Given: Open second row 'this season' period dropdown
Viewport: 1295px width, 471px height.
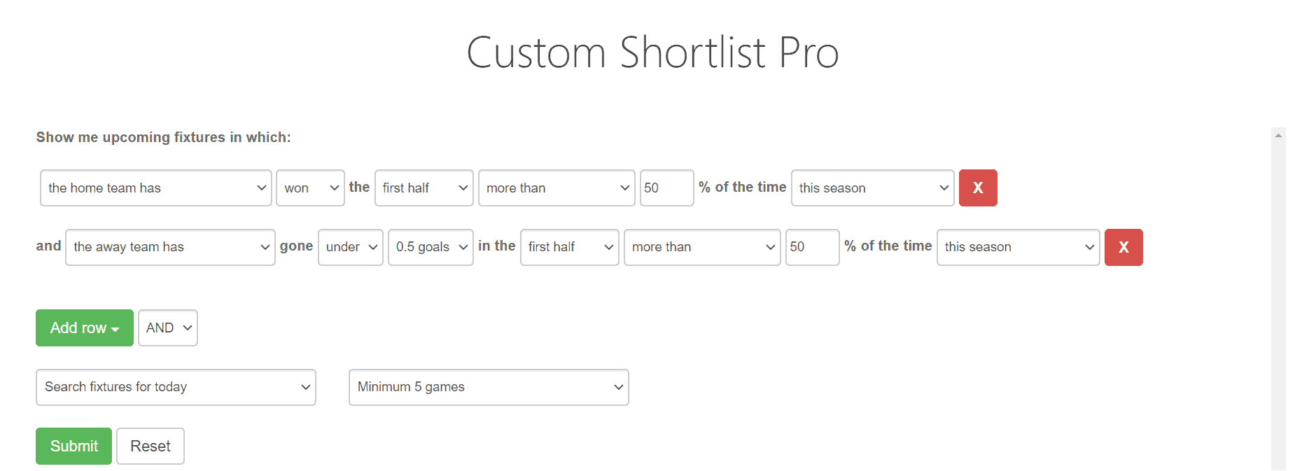Looking at the screenshot, I should (x=1018, y=247).
